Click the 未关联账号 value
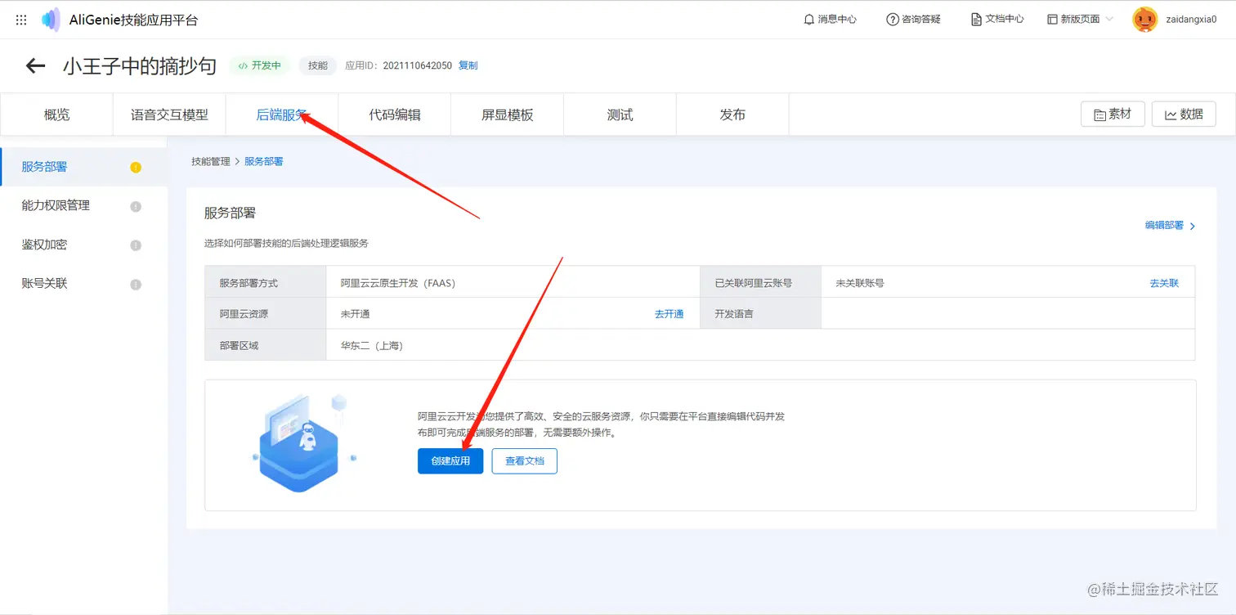 point(860,283)
